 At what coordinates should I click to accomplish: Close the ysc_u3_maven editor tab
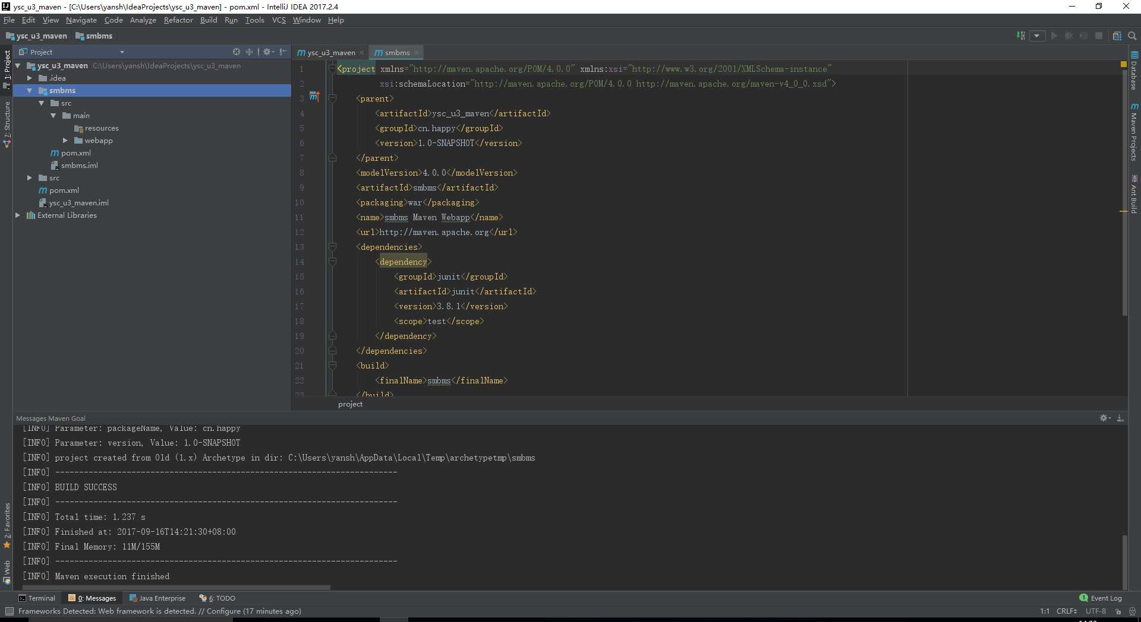point(361,52)
